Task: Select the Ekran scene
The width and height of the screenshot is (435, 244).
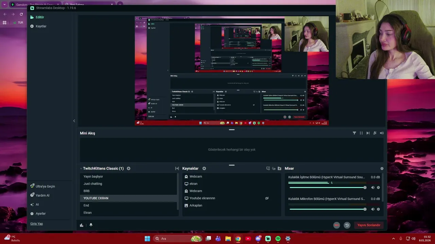Action: click(x=128, y=213)
